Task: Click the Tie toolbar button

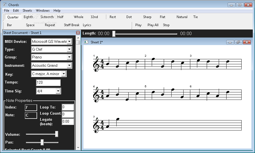Action: pos(196,17)
